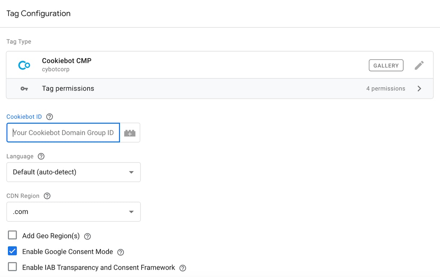Click the Cookiebot CMP logo icon
Screen dimensions: 440x277
pos(24,65)
